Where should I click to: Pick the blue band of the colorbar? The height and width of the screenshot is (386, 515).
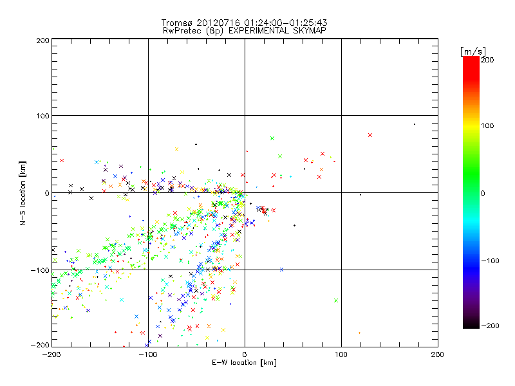(x=471, y=268)
